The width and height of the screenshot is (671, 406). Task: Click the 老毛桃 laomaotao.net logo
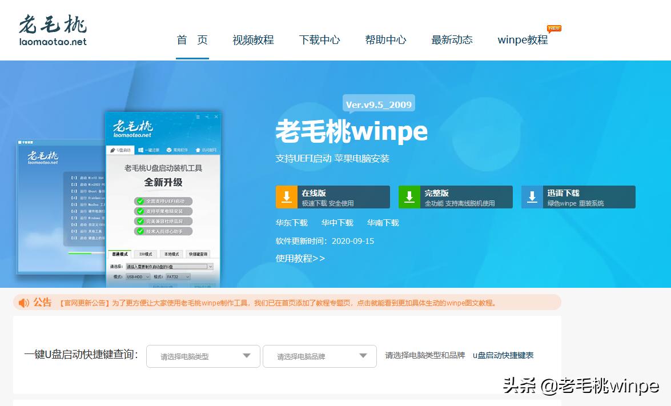pos(51,29)
